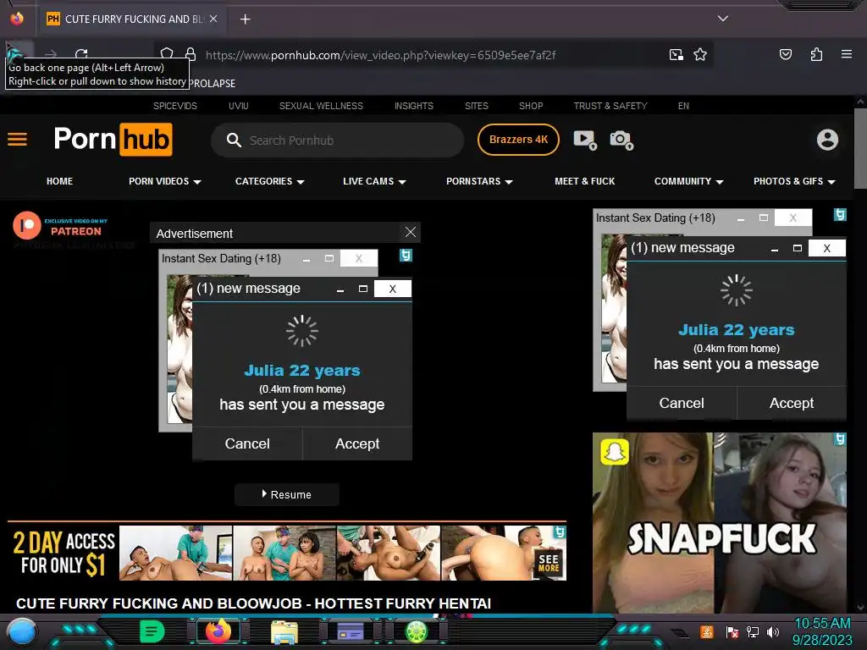Open the lime icon app on taskbar

(x=417, y=631)
